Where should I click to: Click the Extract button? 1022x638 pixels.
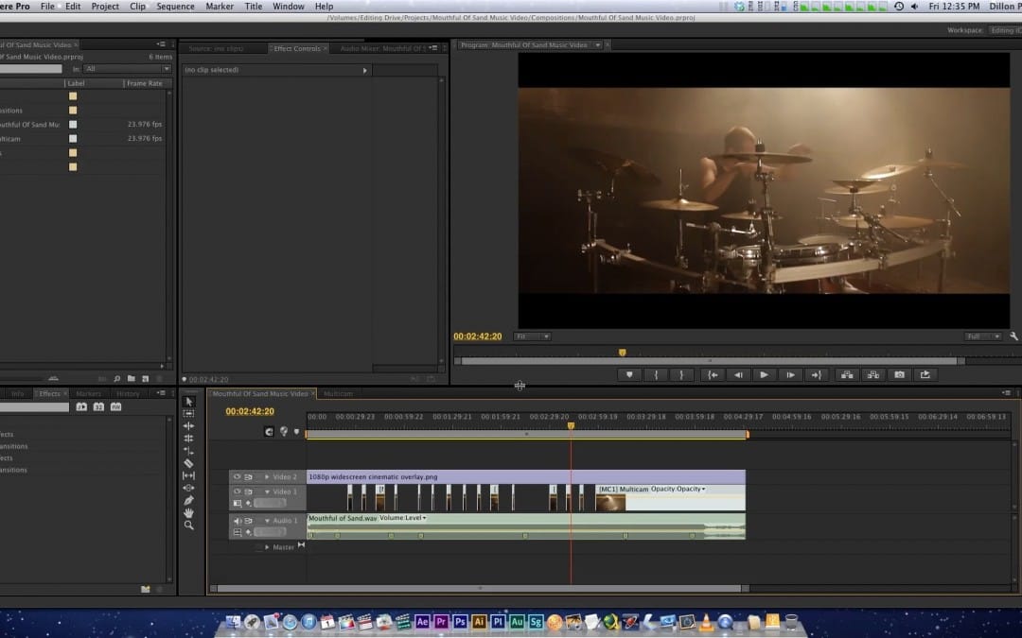click(x=873, y=375)
